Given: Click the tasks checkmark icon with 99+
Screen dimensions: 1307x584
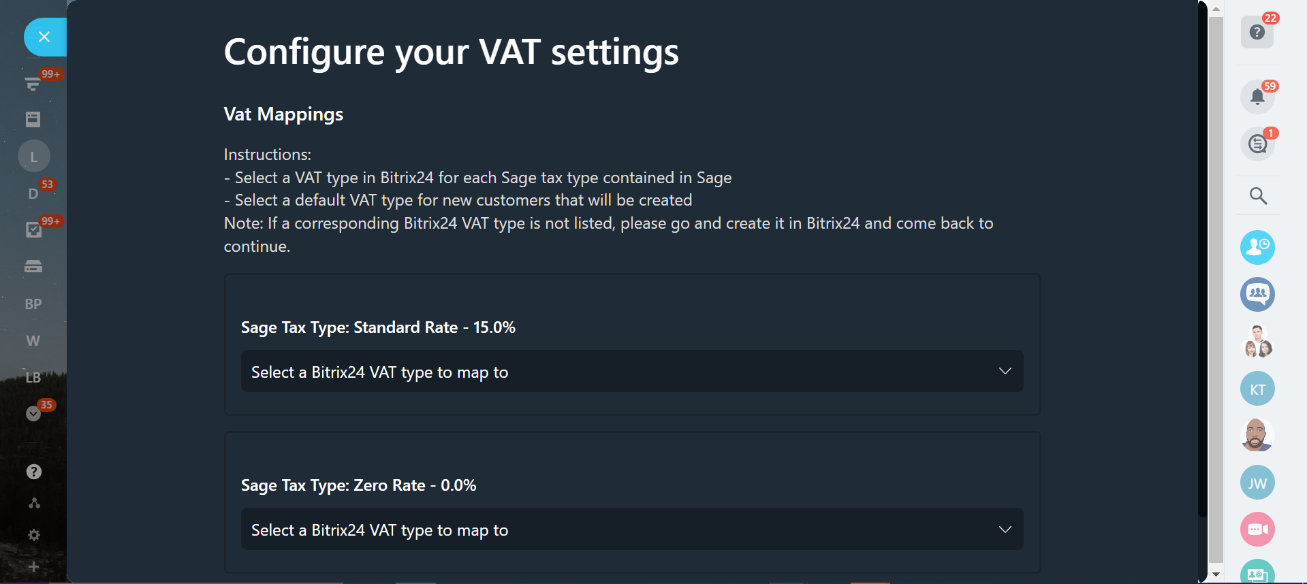Looking at the screenshot, I should tap(33, 230).
